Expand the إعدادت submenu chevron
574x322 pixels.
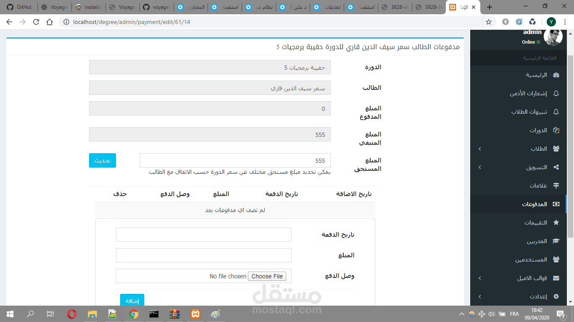480,297
